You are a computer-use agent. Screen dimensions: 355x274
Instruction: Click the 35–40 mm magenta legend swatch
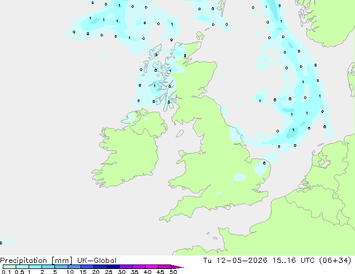click(139, 267)
